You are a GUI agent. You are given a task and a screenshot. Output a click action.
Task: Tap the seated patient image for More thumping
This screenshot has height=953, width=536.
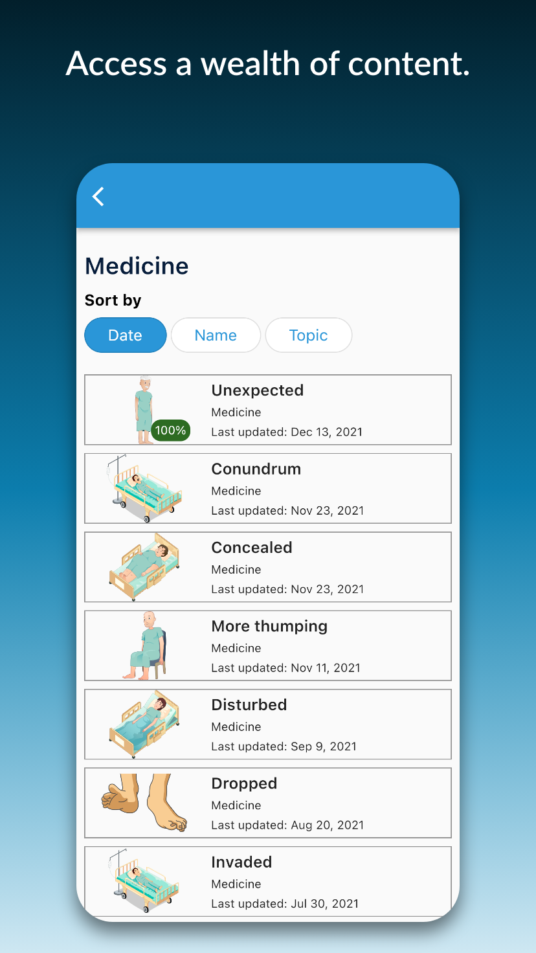145,645
